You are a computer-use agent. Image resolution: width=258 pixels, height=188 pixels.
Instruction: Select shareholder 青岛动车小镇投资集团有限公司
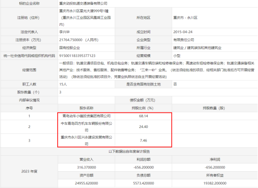[86, 116]
